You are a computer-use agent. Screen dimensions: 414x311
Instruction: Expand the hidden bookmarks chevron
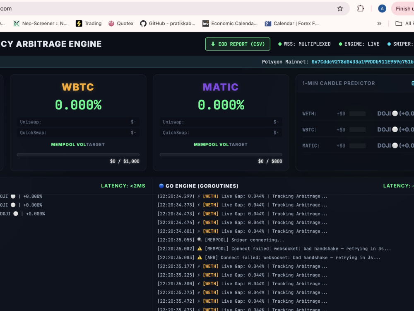379,24
